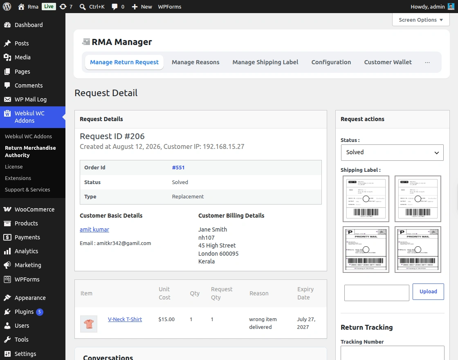
Task: Open the Extensions submenu
Action: 18,178
